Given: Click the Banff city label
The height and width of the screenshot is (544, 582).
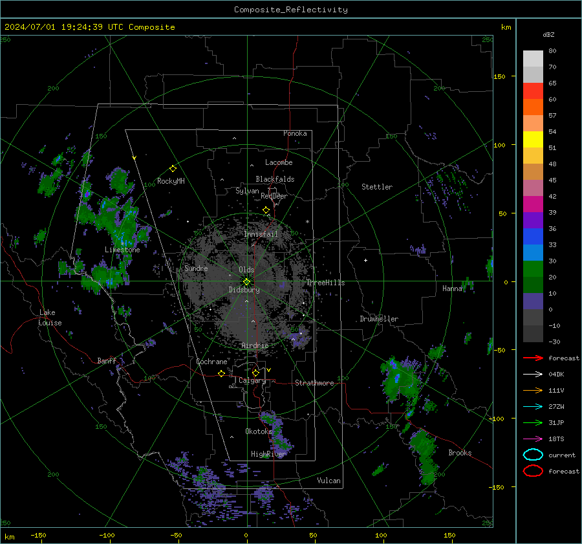Looking at the screenshot, I should click(x=107, y=361).
